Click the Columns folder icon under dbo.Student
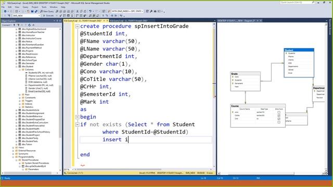Image resolution: width=333 pixels, height=187 pixels. [23, 70]
